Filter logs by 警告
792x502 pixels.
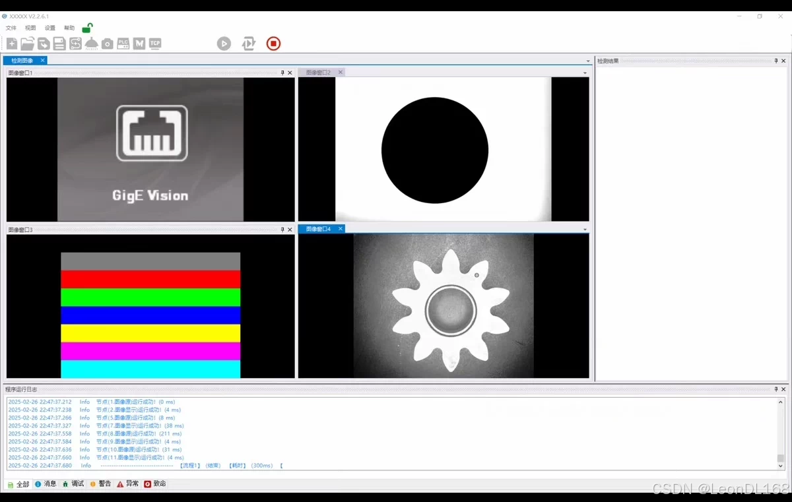(x=101, y=484)
